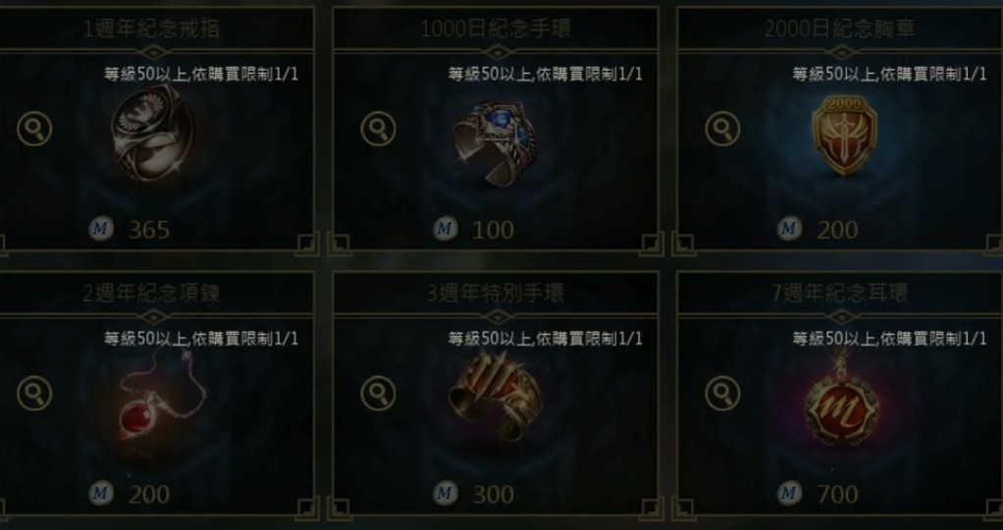Open preview magnifier for 1000日紀念手環
Screen dimensions: 1003x530
(x=378, y=129)
